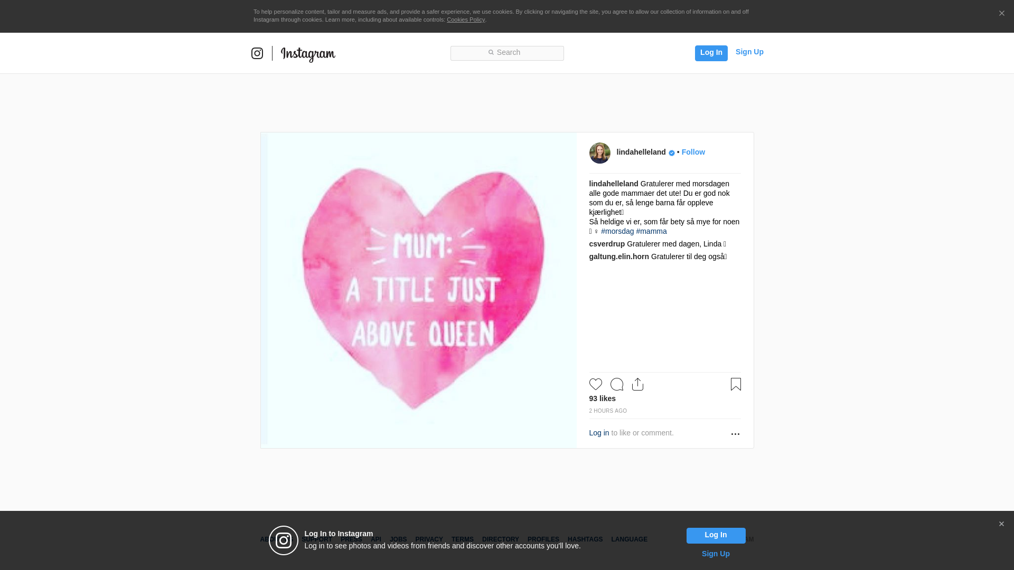
Task: Click the Instagram camera glyph icon
Action: [x=257, y=53]
